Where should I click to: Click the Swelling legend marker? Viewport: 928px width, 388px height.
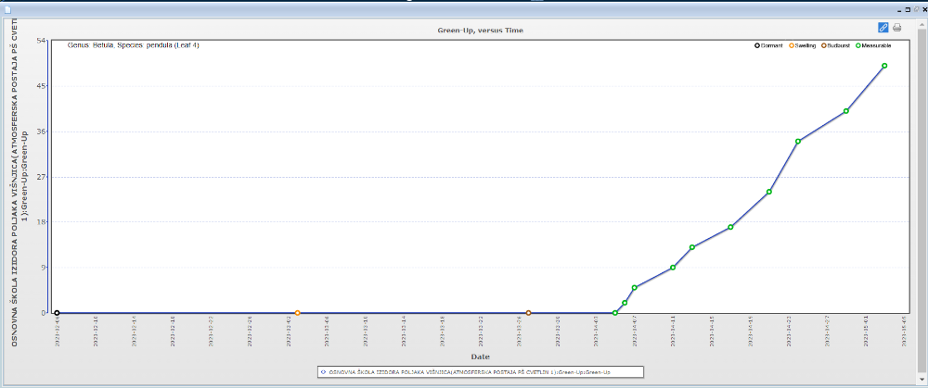click(792, 45)
